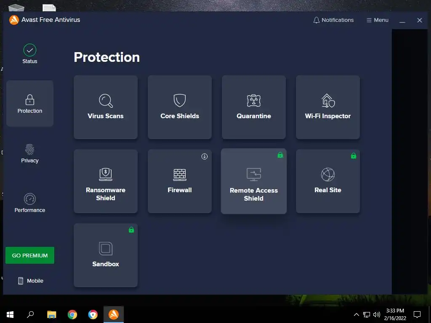Click the Avast logo in title bar
The width and height of the screenshot is (431, 323).
(14, 20)
